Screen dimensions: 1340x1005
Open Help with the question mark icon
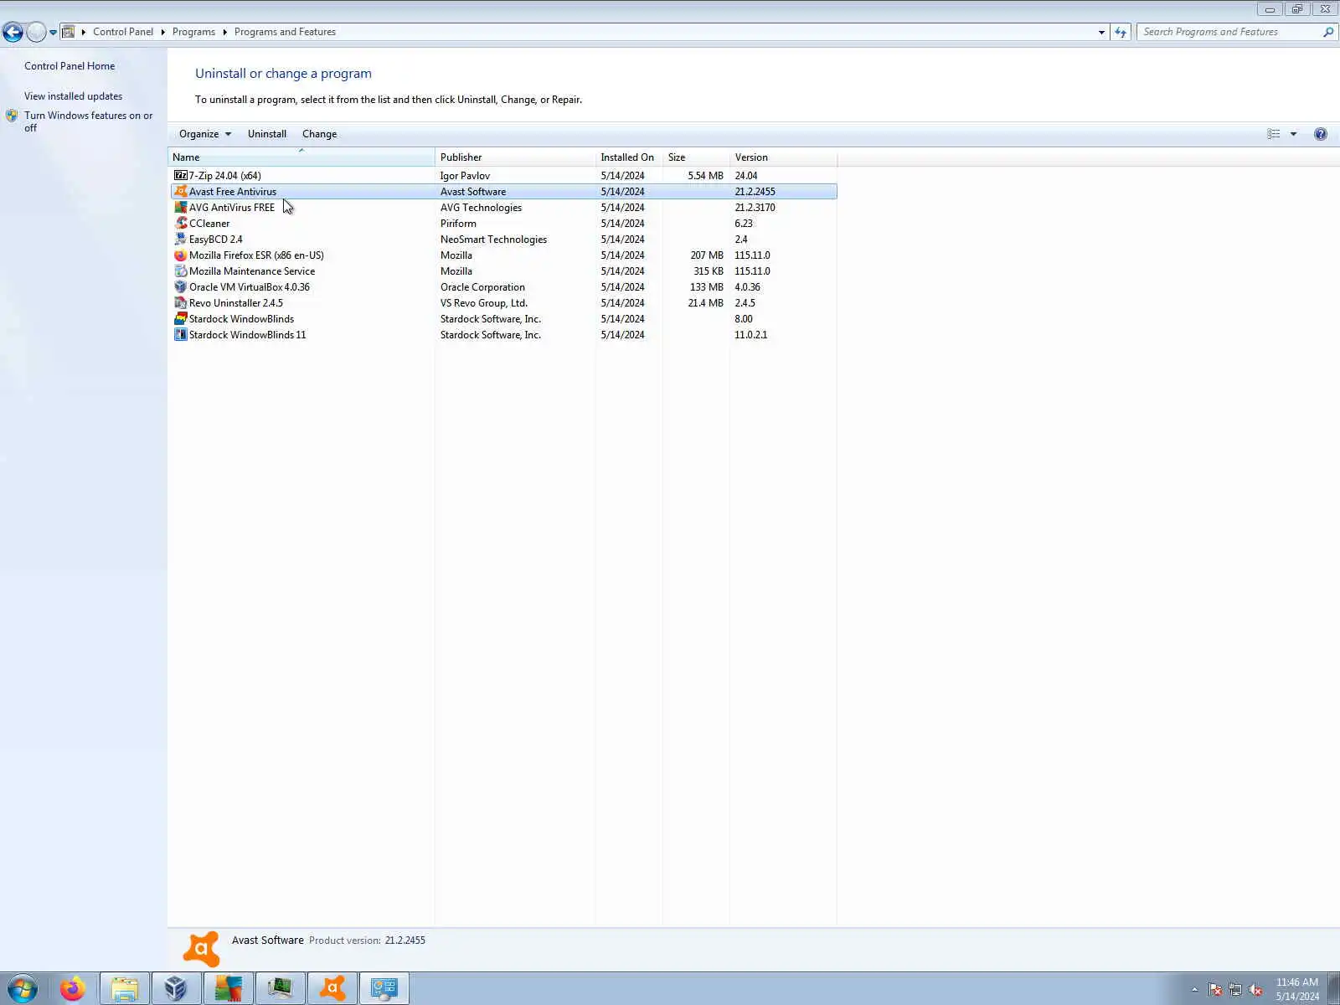[1321, 134]
